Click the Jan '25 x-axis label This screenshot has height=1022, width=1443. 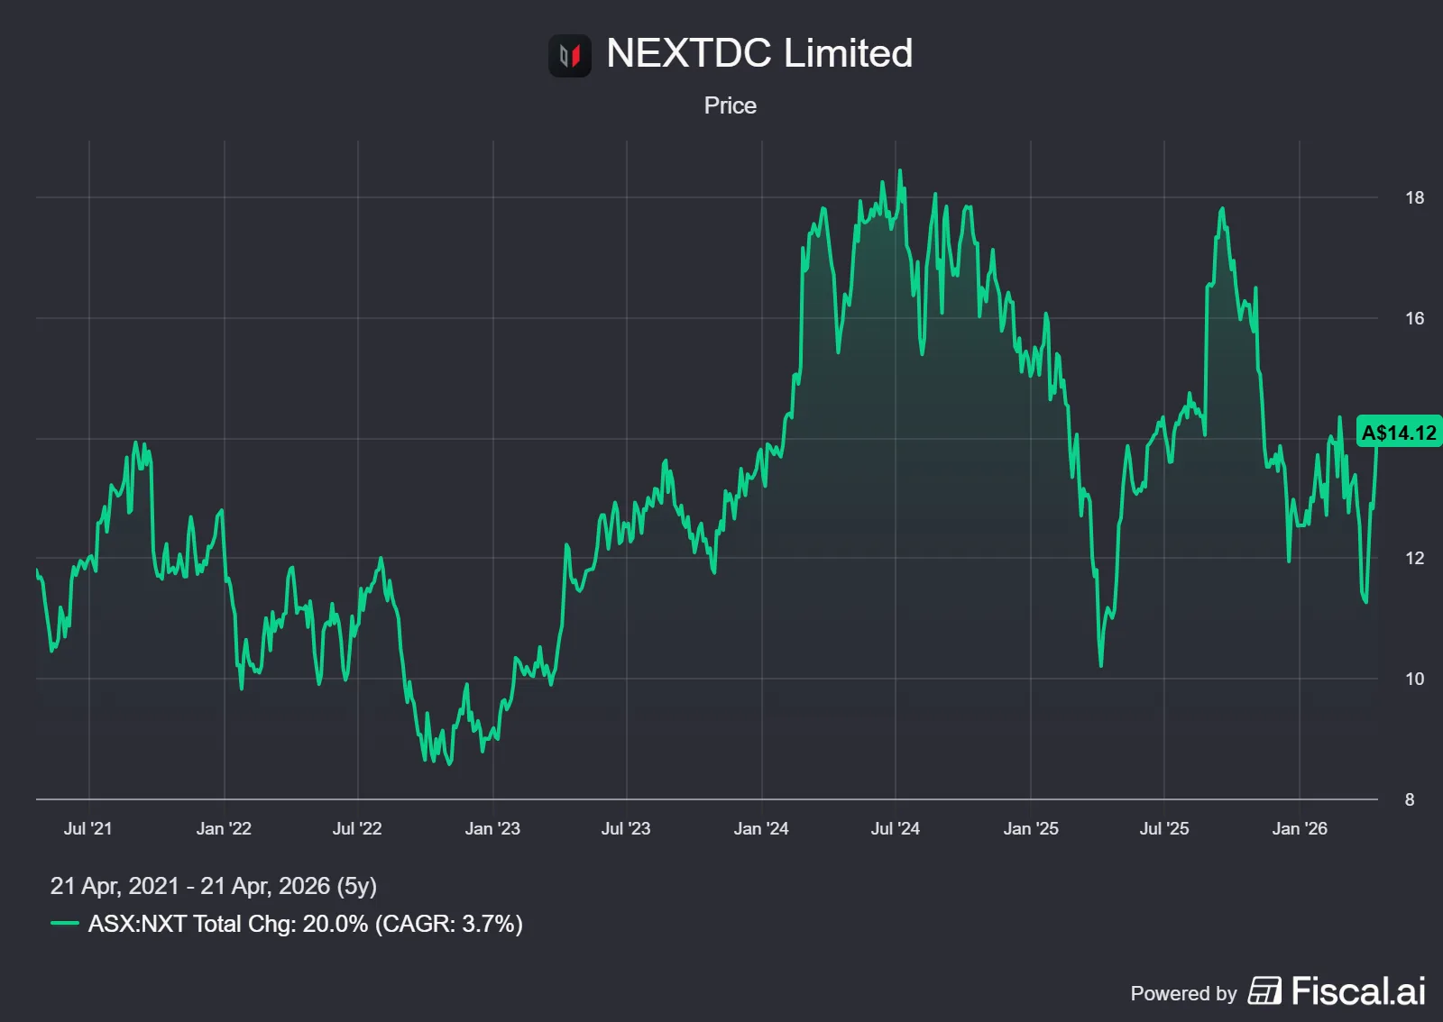coord(1031,828)
